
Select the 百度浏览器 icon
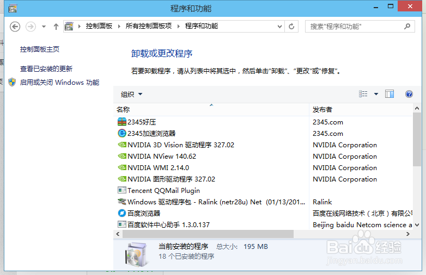coord(122,213)
